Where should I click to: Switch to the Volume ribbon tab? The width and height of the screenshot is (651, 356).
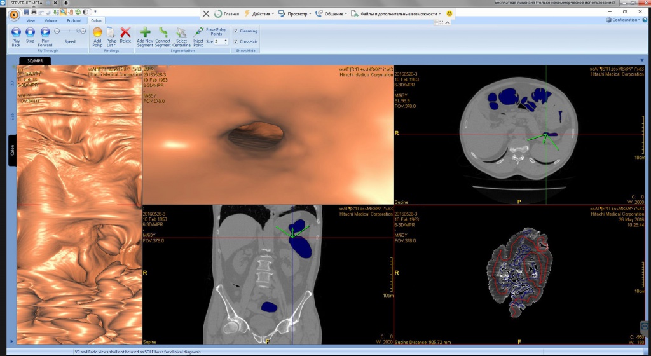(51, 20)
